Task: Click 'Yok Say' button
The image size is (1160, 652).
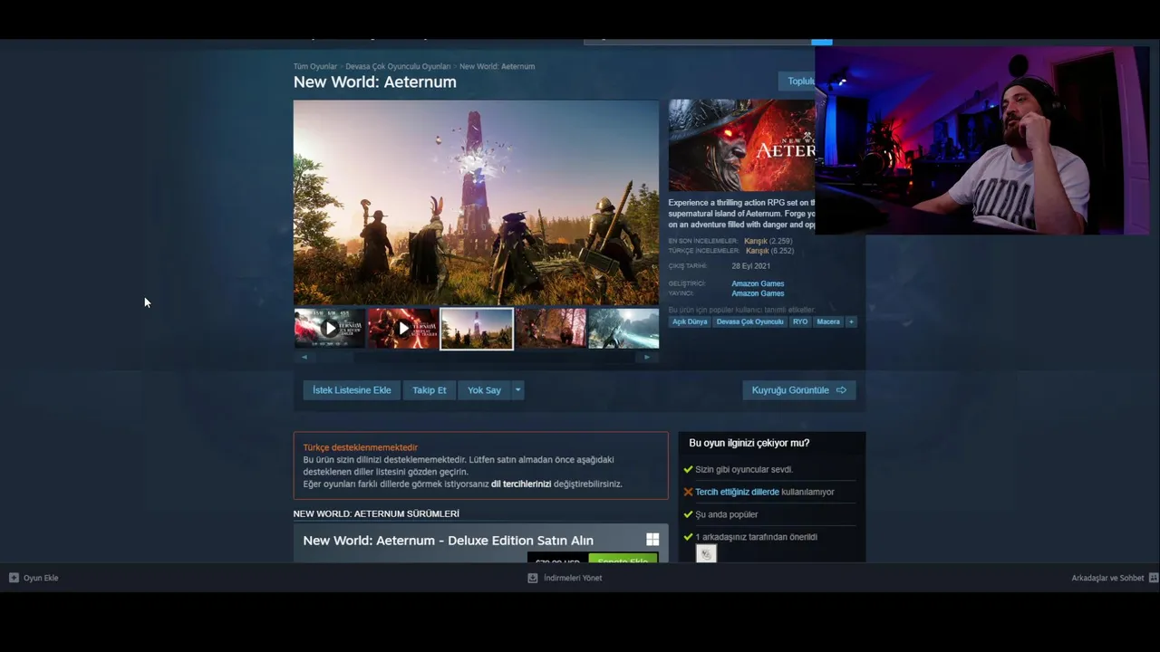Action: click(x=484, y=390)
